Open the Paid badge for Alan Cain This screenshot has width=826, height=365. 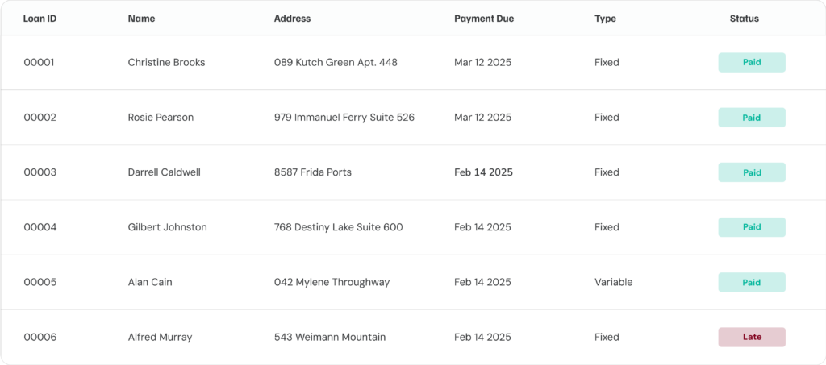click(752, 283)
